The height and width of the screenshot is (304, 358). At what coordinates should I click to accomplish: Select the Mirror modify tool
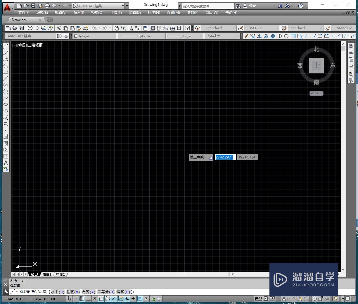(259, 36)
